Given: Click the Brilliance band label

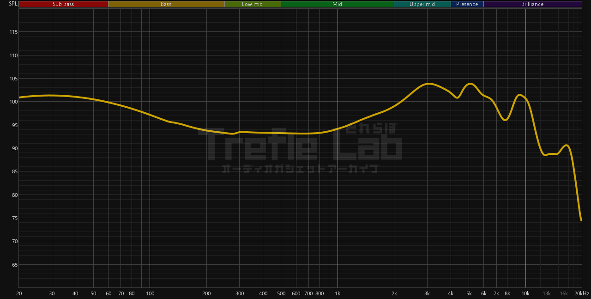Looking at the screenshot, I should coord(532,4).
